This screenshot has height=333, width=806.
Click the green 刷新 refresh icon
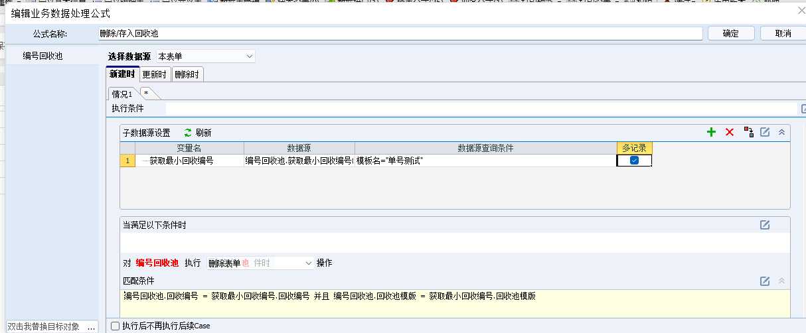click(x=188, y=133)
